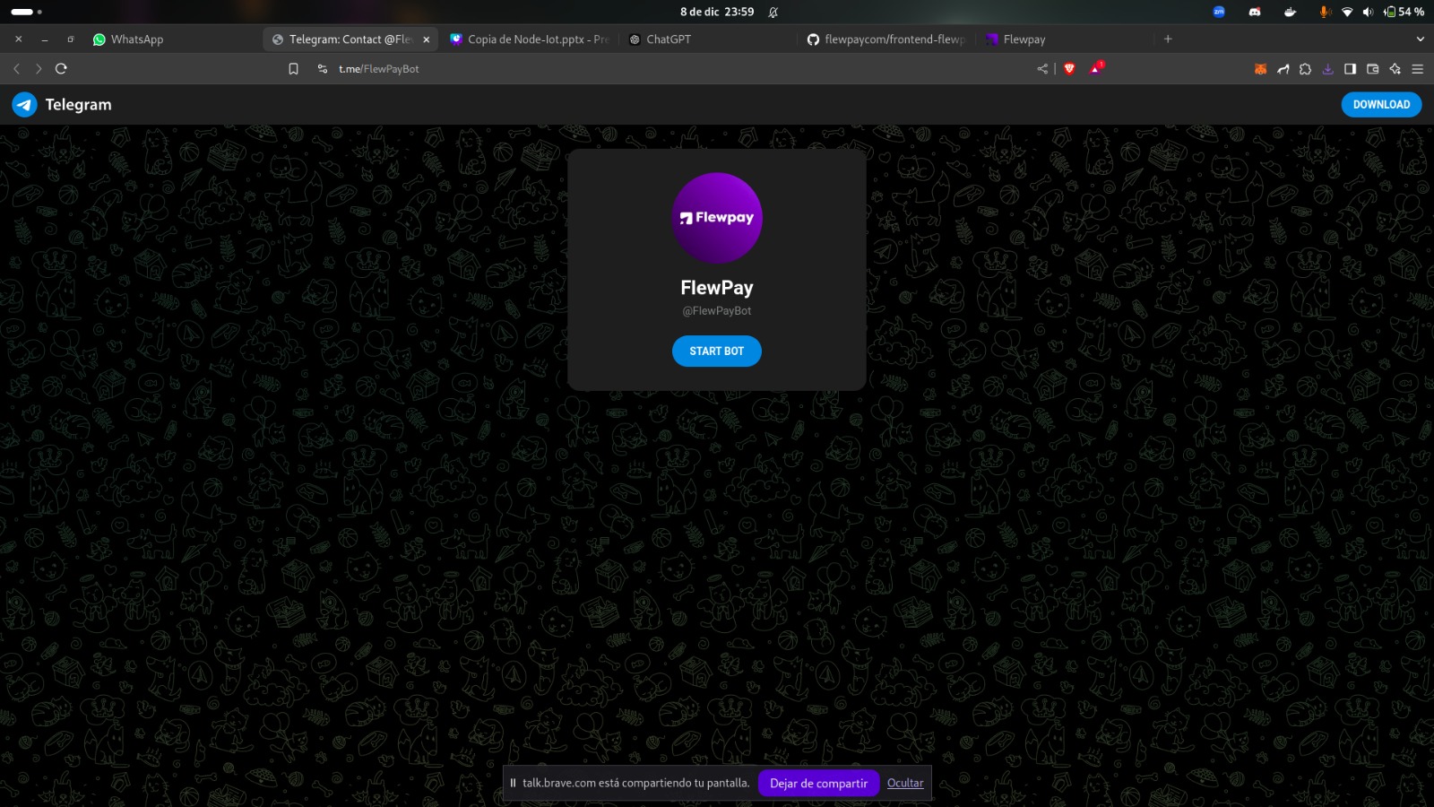Click the orange microphone indicator
Viewport: 1434px width, 807px height.
(1325, 12)
